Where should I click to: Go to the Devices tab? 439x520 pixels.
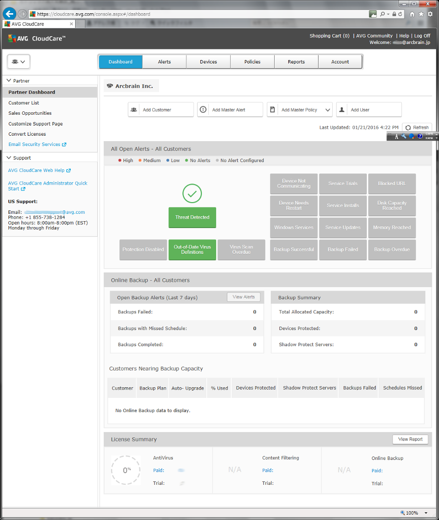208,62
